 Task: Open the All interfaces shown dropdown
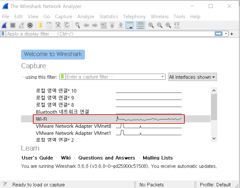tap(192, 77)
